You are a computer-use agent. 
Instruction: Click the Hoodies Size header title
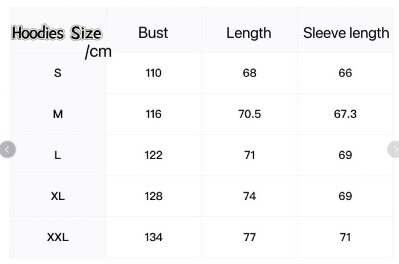pyautogui.click(x=56, y=34)
